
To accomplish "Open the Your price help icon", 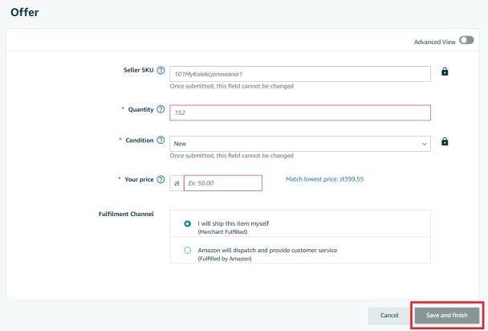I will (x=161, y=179).
